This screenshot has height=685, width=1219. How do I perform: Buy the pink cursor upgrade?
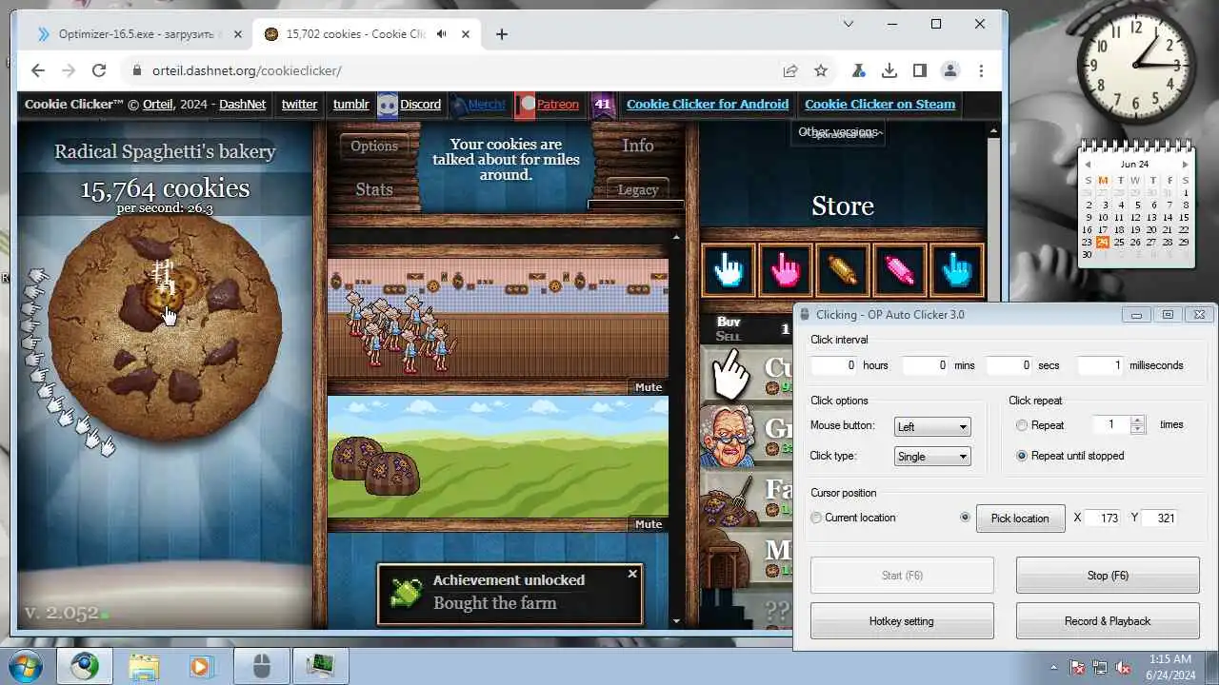point(786,269)
